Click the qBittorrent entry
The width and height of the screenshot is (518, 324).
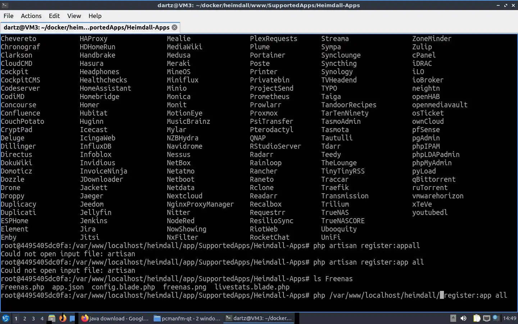click(x=434, y=179)
